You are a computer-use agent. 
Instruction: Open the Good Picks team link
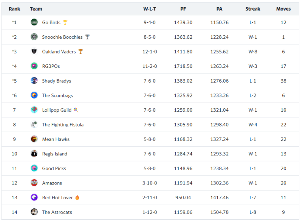coord(54,168)
